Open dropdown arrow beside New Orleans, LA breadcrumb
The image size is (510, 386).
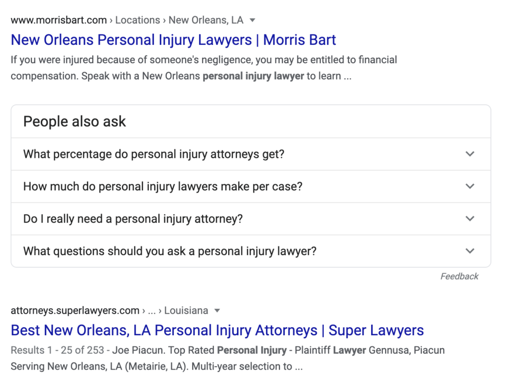[x=253, y=20]
